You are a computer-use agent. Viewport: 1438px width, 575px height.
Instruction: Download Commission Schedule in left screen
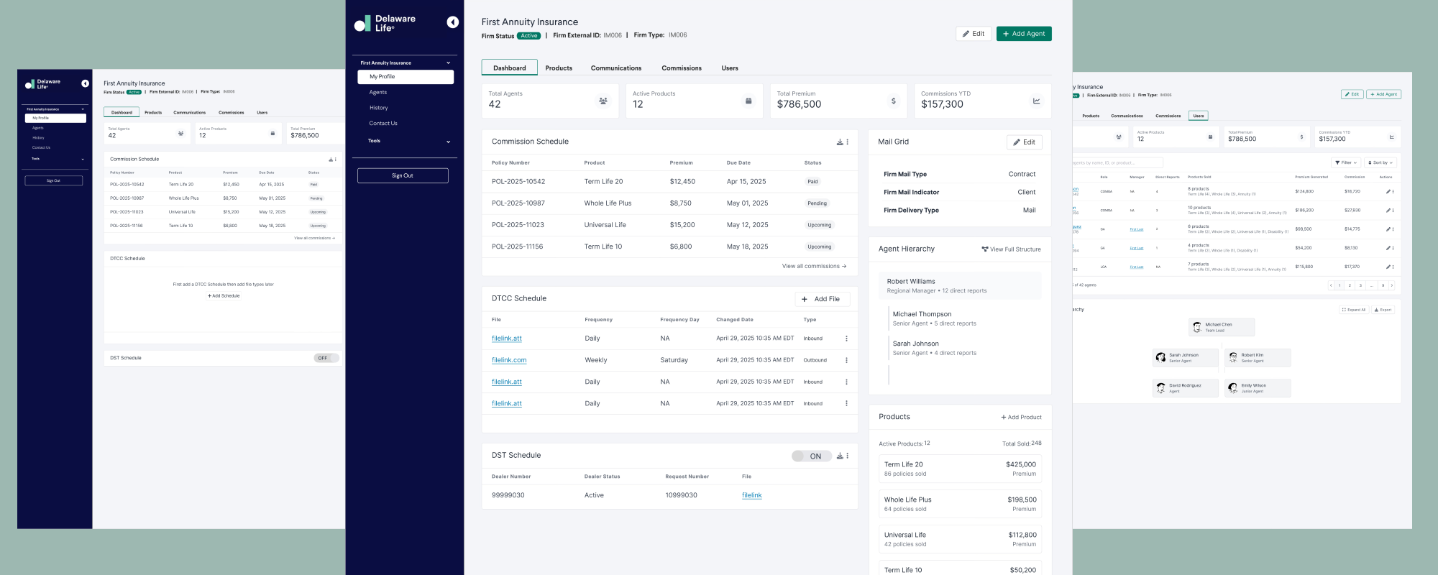tap(331, 160)
